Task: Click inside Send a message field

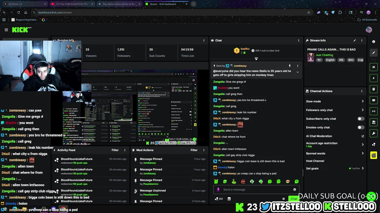Action: [x=257, y=190]
